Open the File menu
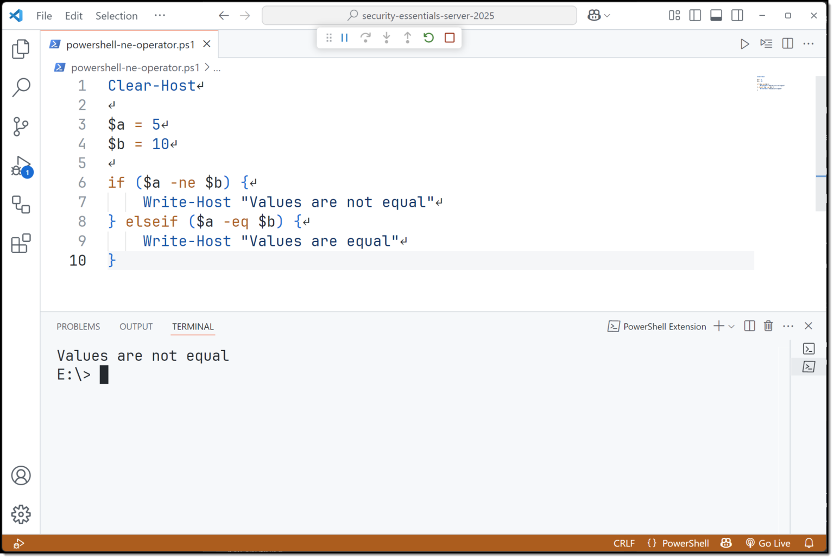Viewport: 834px width, 559px height. [43, 16]
